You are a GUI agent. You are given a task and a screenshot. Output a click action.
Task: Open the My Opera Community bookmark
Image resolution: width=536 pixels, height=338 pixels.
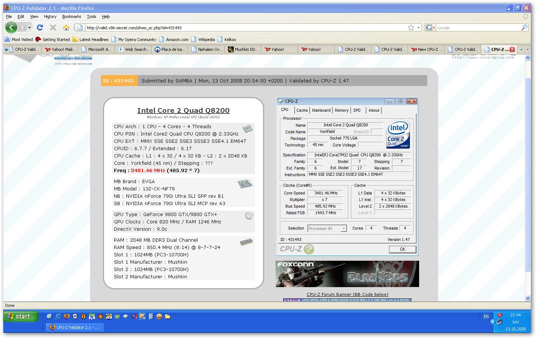pos(134,40)
